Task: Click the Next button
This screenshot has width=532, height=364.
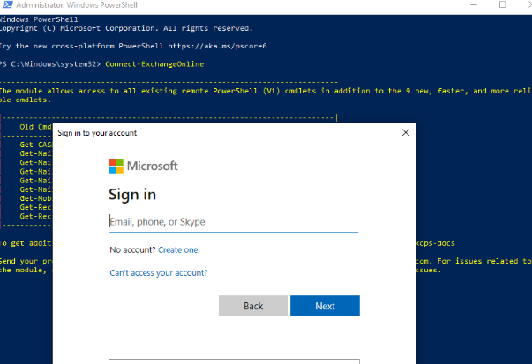Action: [x=325, y=306]
